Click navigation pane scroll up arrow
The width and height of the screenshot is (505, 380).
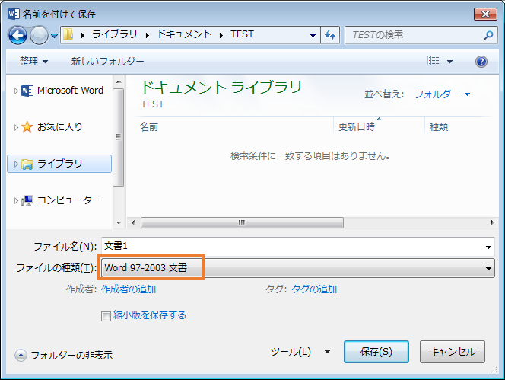[119, 81]
